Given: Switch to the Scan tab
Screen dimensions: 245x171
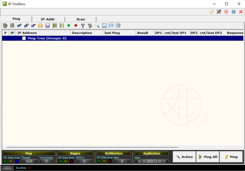Looking at the screenshot, I should 80,19.
